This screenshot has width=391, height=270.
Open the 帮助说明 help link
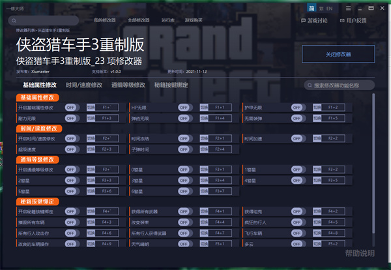pyautogui.click(x=360, y=253)
